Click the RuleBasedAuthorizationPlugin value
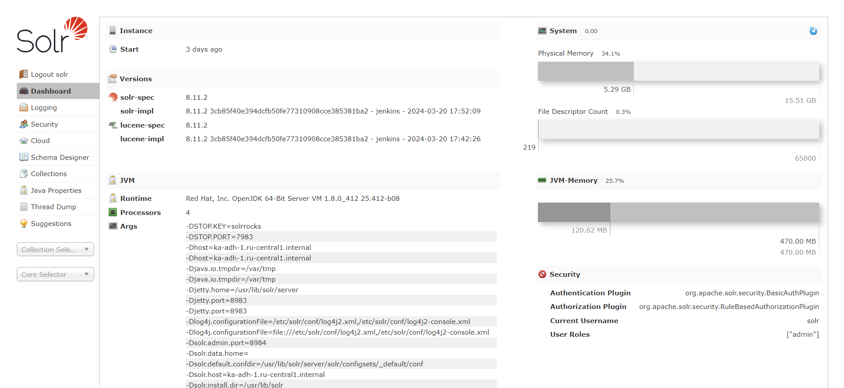The height and width of the screenshot is (388, 844). (729, 306)
